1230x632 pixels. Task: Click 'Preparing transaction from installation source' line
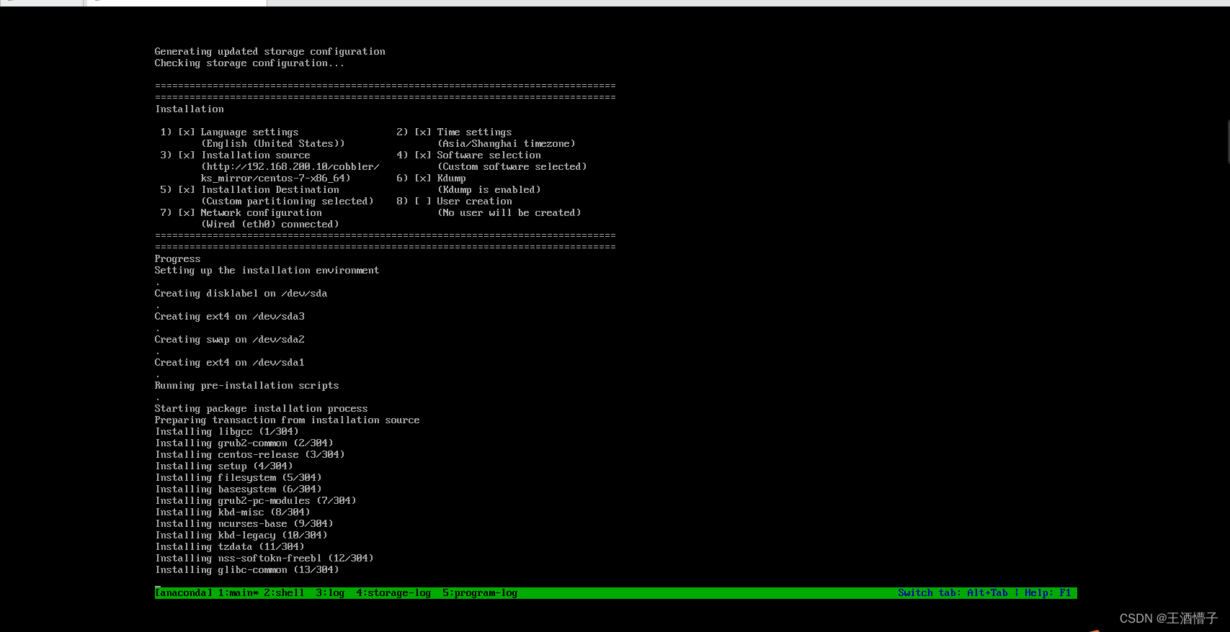point(287,420)
